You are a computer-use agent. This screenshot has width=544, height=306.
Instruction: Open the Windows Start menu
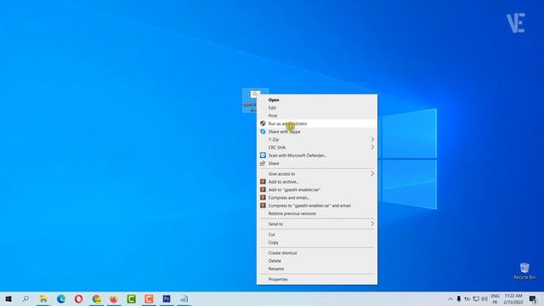click(x=8, y=298)
